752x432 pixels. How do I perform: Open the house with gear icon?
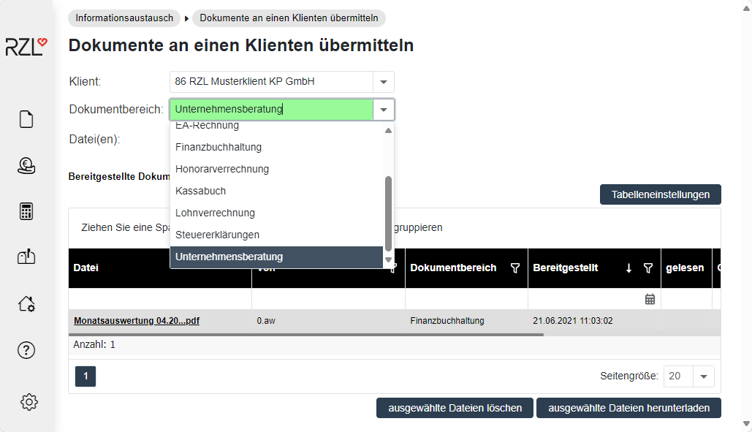coord(26,303)
